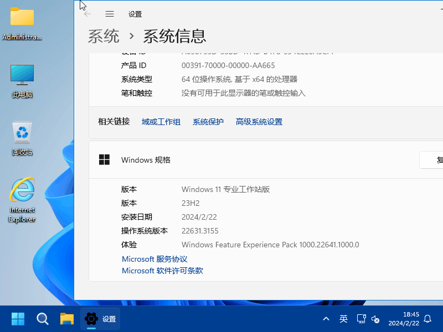Image resolution: width=443 pixels, height=332 pixels.
Task: Click the 产品 ID label
Action: (133, 65)
